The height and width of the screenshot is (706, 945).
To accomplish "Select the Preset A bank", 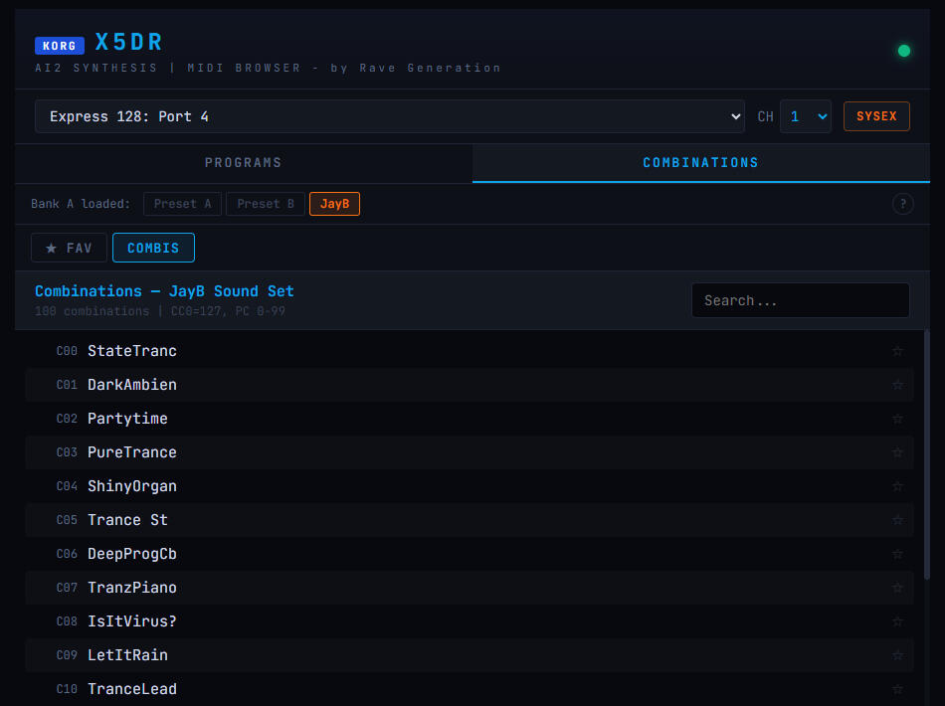I will [x=182, y=204].
